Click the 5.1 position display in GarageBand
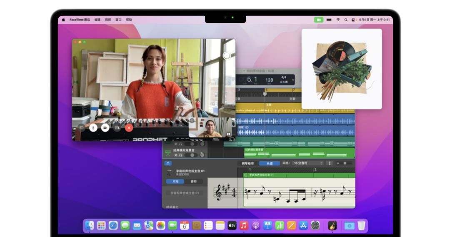This screenshot has width=450, height=237. [252, 80]
